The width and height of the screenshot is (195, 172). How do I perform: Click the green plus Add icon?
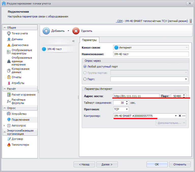pyautogui.click(x=46, y=31)
